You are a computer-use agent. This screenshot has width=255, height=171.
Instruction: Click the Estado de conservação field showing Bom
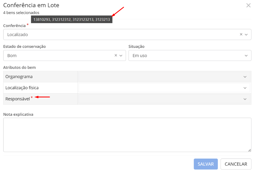point(57,55)
